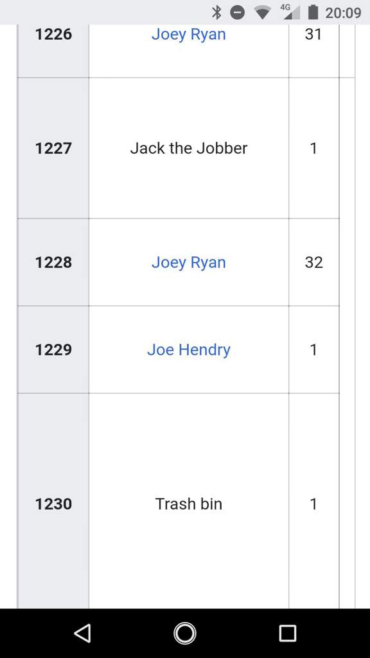Open Joey Ryan link in row 1228
Image resolution: width=370 pixels, height=658 pixels.
point(189,262)
